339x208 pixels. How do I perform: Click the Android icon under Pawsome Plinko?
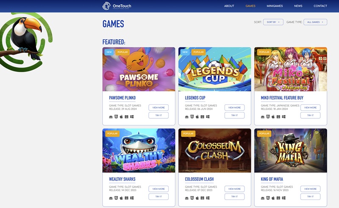pyautogui.click(x=111, y=117)
